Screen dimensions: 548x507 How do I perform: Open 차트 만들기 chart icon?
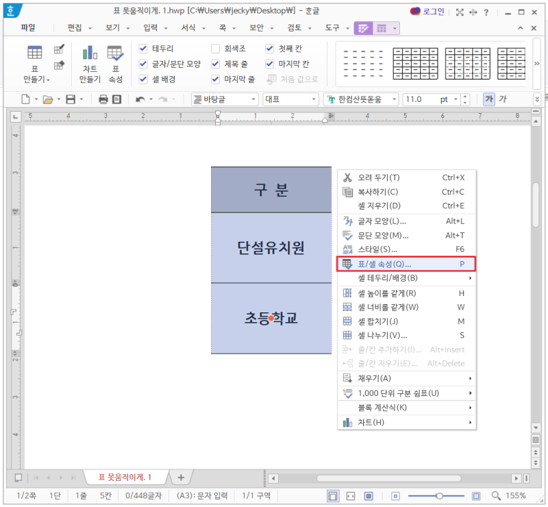point(90,53)
